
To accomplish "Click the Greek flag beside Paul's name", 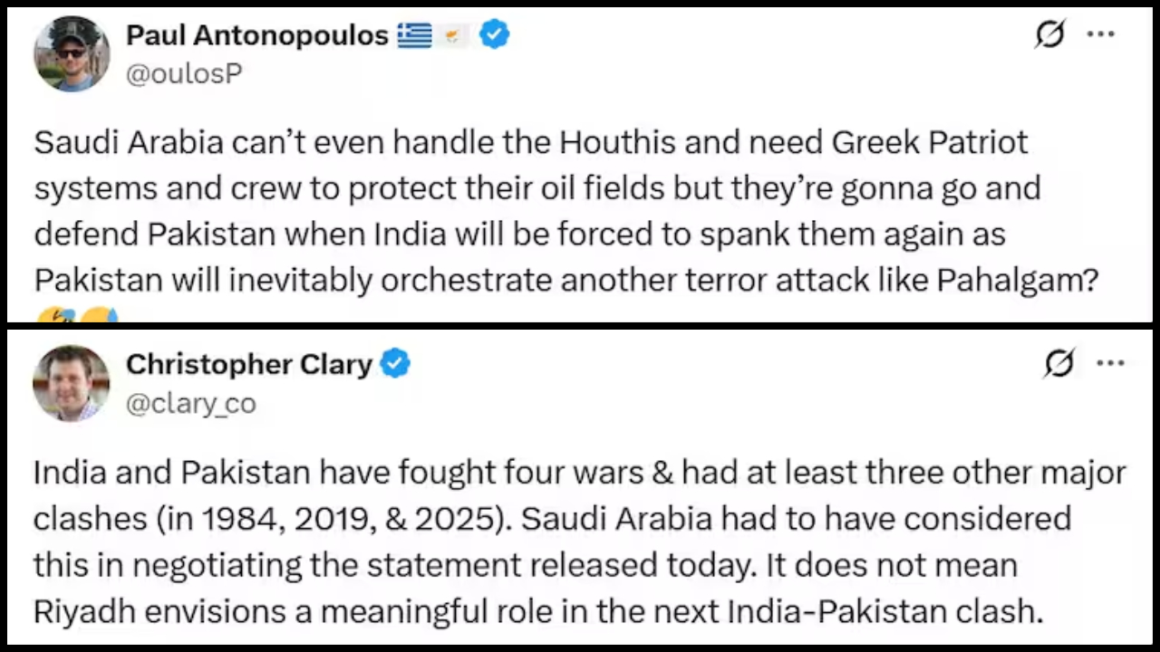I will click(414, 35).
